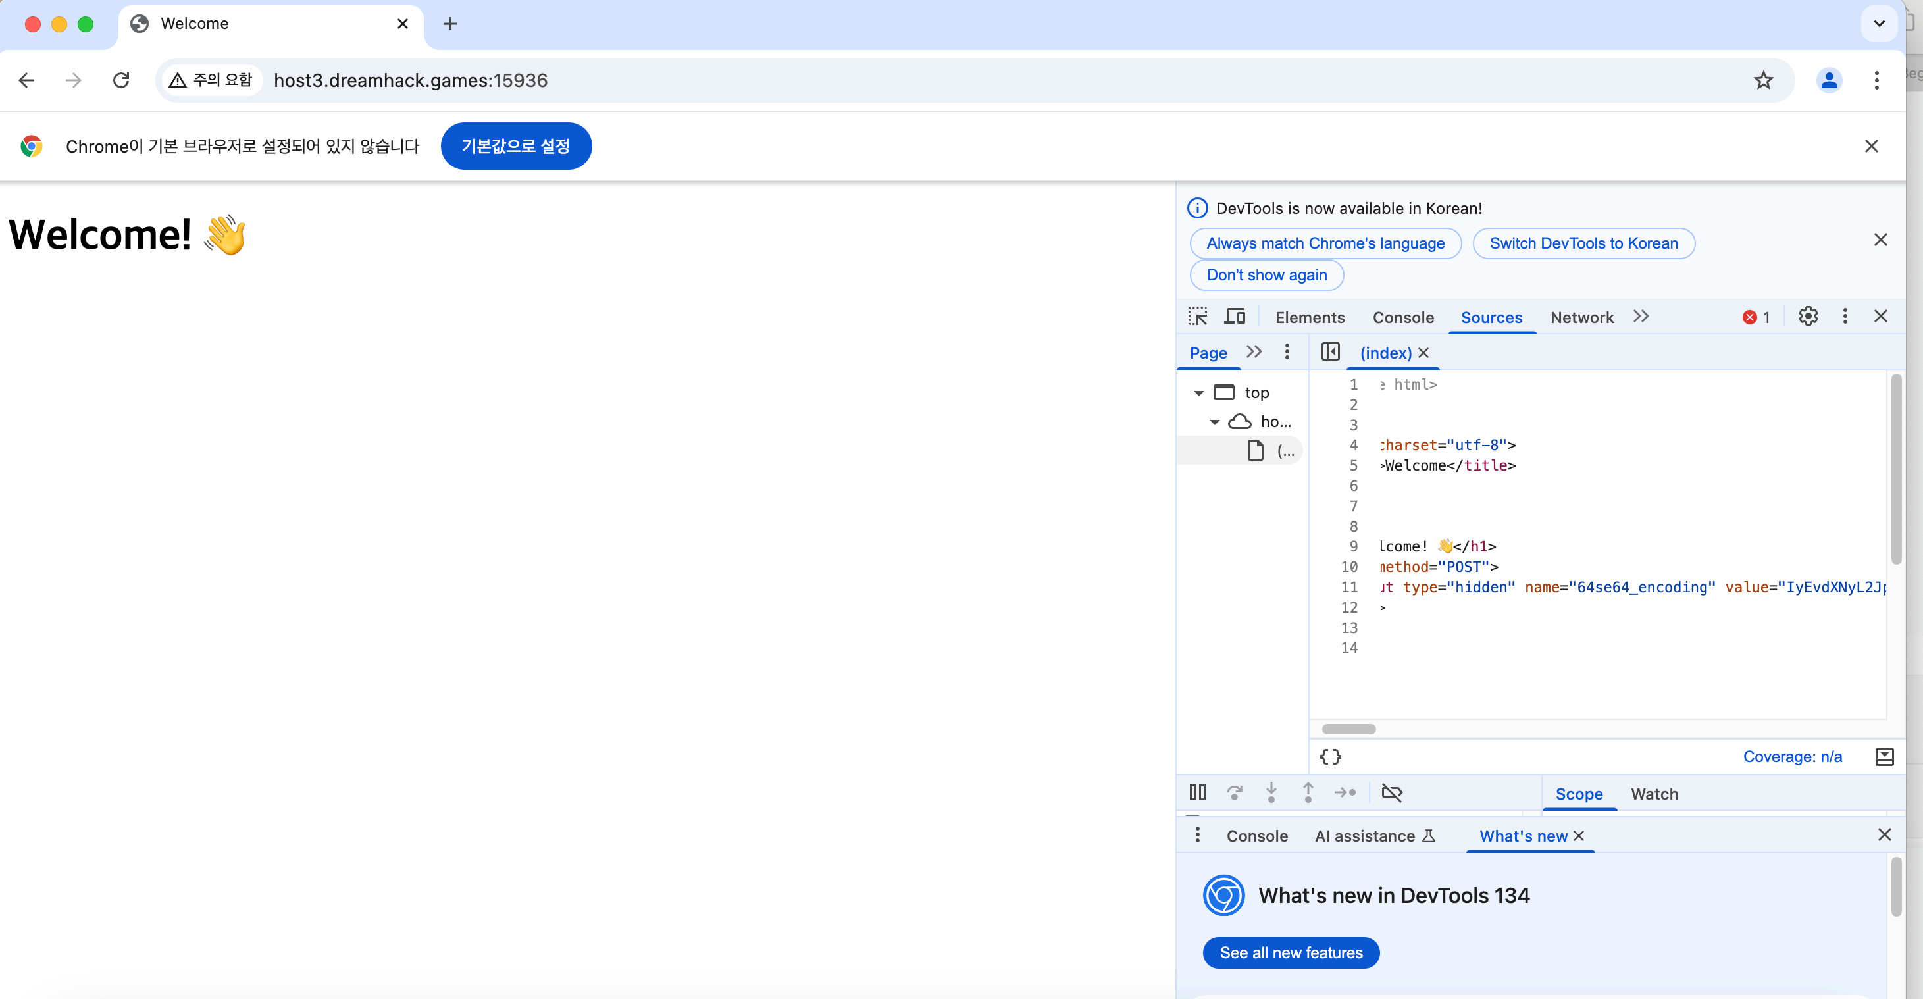Expand more DevTools panel tabs

pyautogui.click(x=1640, y=317)
